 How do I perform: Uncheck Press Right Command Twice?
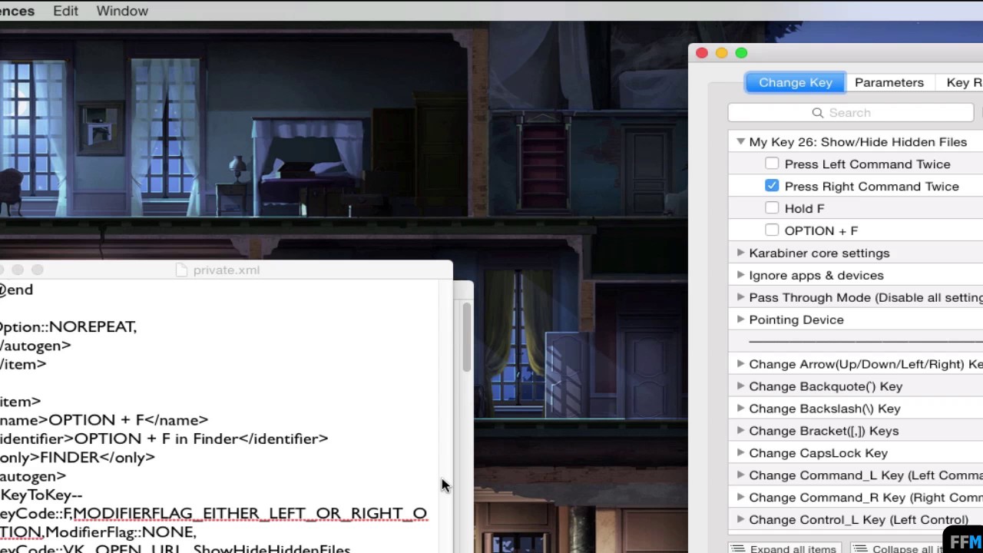point(772,186)
